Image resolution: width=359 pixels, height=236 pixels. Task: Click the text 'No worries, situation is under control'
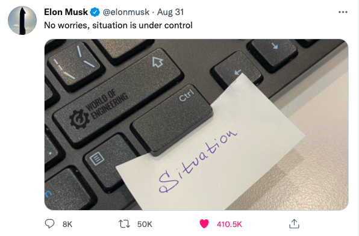coord(118,25)
